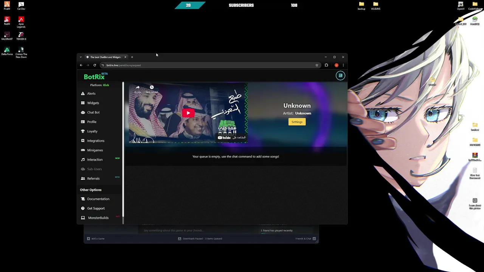Open the TEKKEN 8 desktop icon

click(21, 36)
